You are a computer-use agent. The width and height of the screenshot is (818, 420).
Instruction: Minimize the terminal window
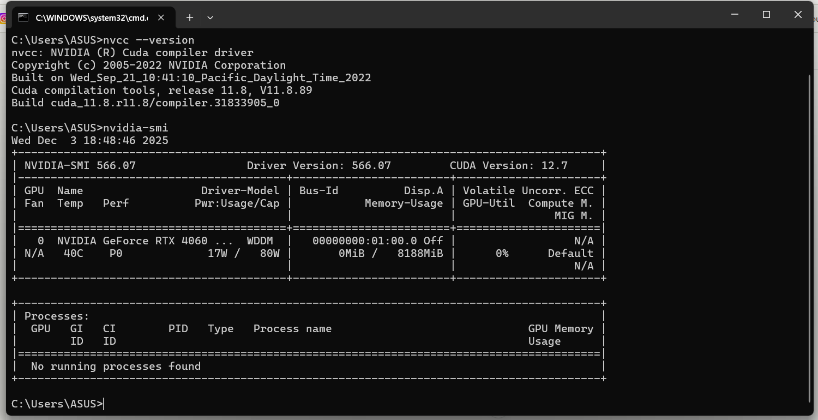click(x=735, y=15)
